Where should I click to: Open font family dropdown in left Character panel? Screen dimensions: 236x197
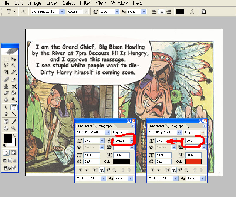click(x=107, y=133)
